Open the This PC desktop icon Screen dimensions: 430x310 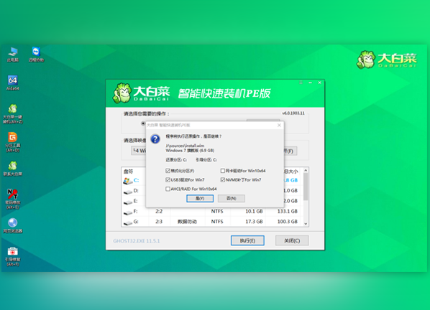pyautogui.click(x=13, y=54)
